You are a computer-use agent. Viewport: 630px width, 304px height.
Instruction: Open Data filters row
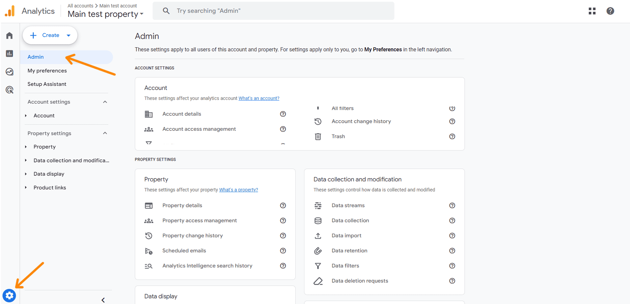tap(384, 266)
